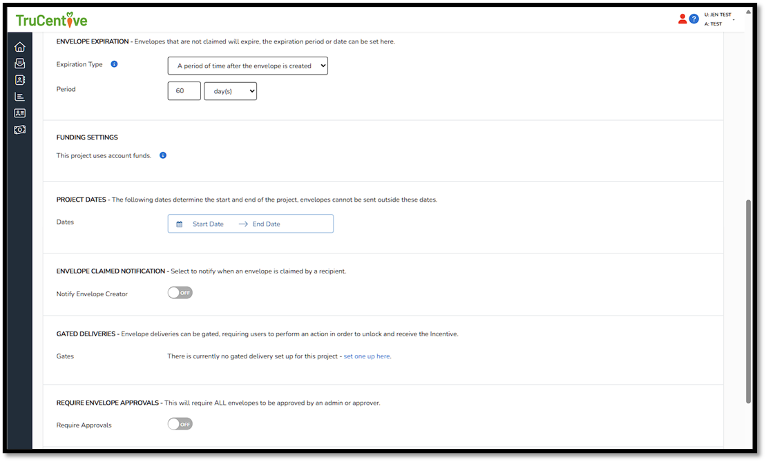This screenshot has width=766, height=462.
Task: Click the info icon next to Expiration Type
Action: (114, 64)
